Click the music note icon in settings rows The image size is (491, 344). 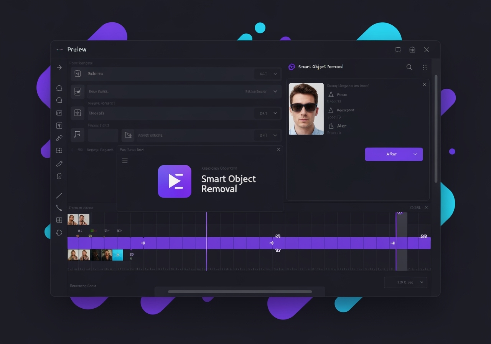[77, 135]
